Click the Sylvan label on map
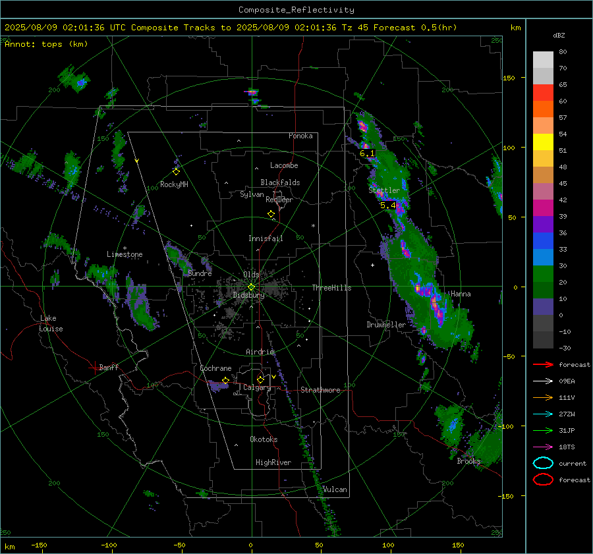The height and width of the screenshot is (554, 593). [x=252, y=194]
